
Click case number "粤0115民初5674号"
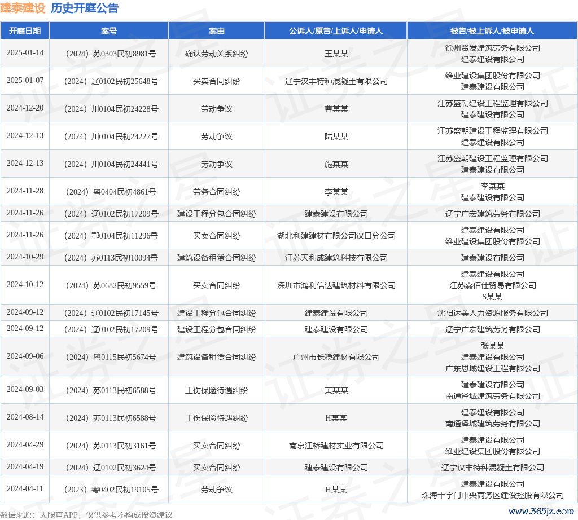click(x=125, y=357)
